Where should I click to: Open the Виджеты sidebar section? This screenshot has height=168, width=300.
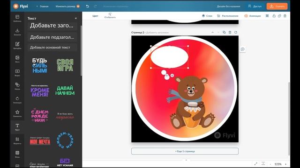point(17,140)
